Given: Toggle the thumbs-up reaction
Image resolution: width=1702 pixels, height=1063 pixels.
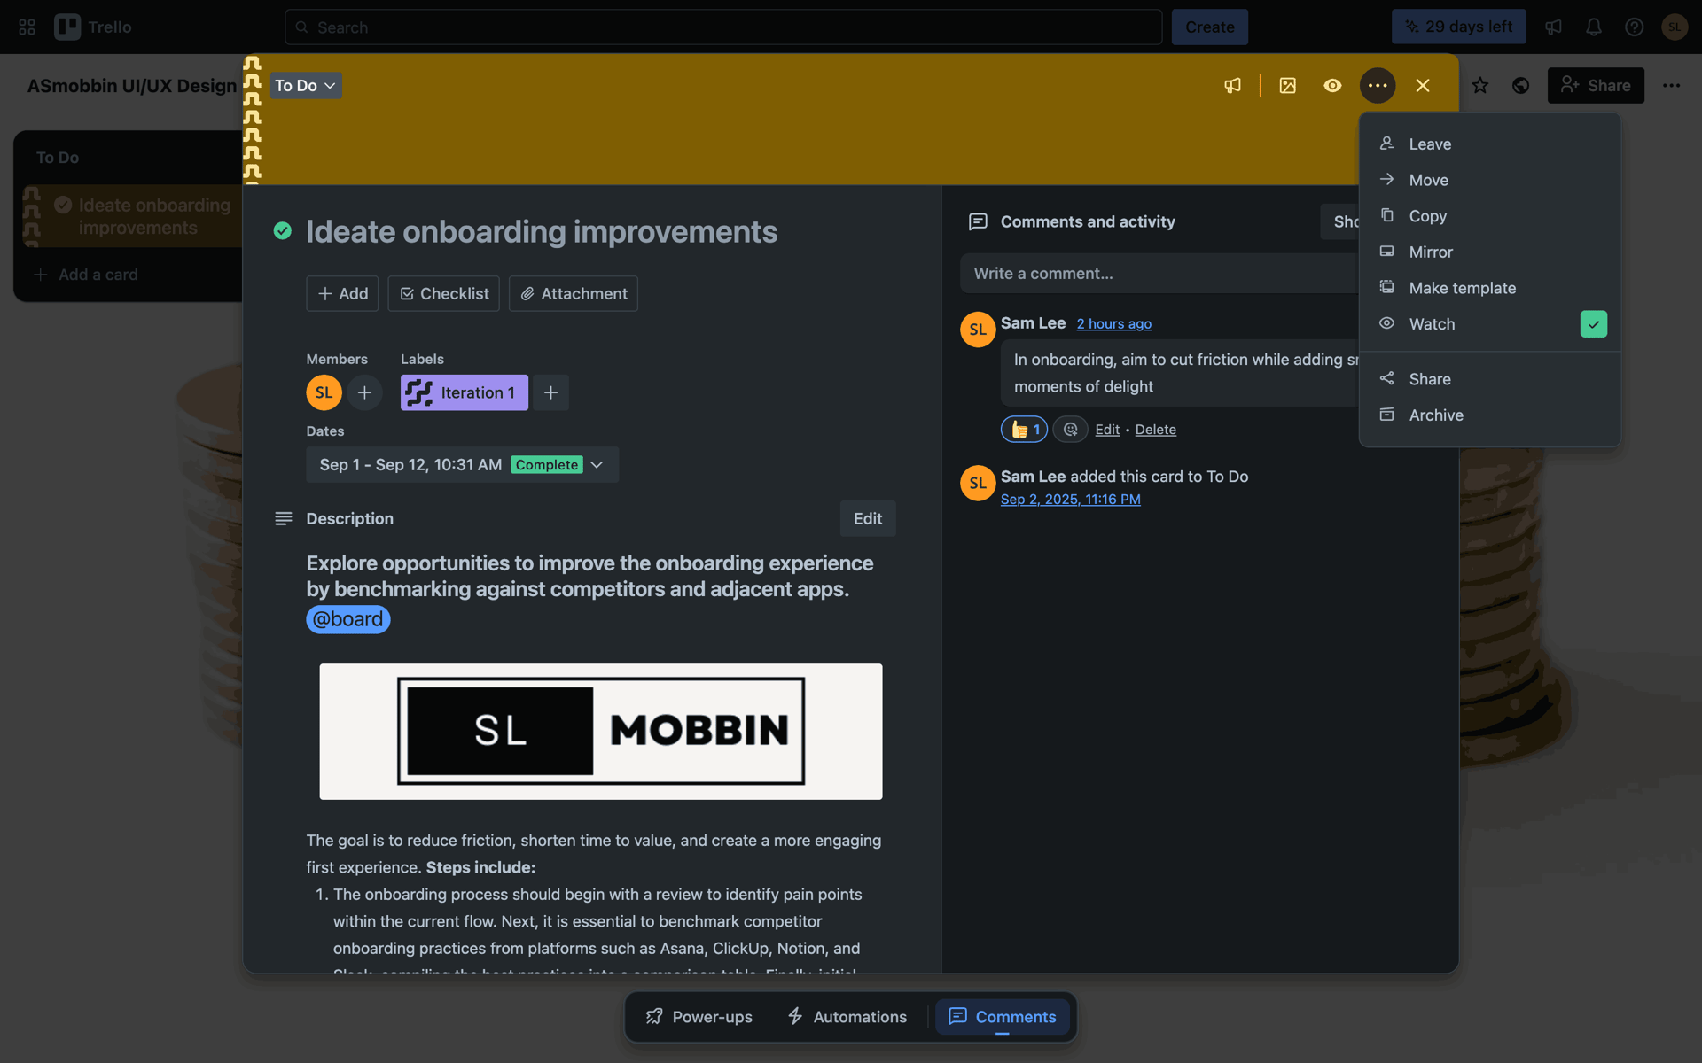Looking at the screenshot, I should point(1025,430).
